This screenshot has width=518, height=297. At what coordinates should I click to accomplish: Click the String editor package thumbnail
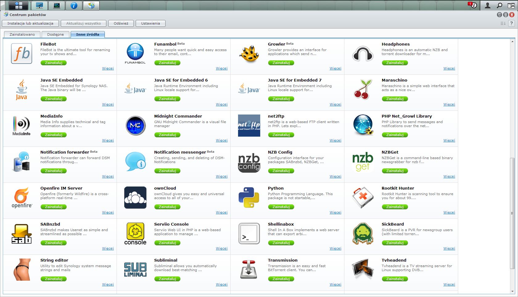(22, 270)
